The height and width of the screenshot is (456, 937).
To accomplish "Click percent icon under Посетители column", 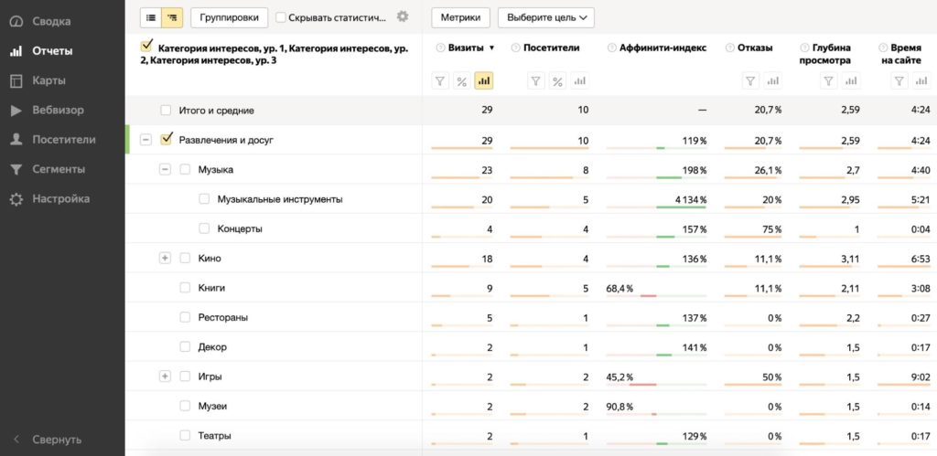I will (557, 81).
